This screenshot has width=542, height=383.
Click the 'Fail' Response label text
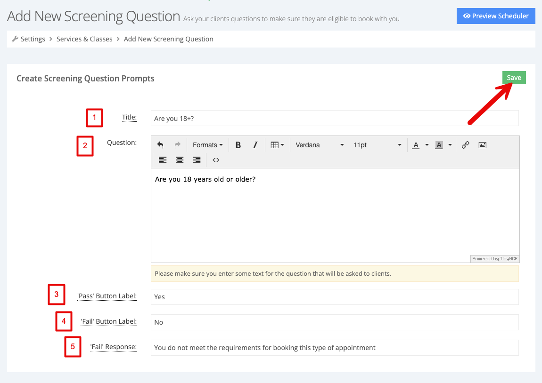pos(114,347)
